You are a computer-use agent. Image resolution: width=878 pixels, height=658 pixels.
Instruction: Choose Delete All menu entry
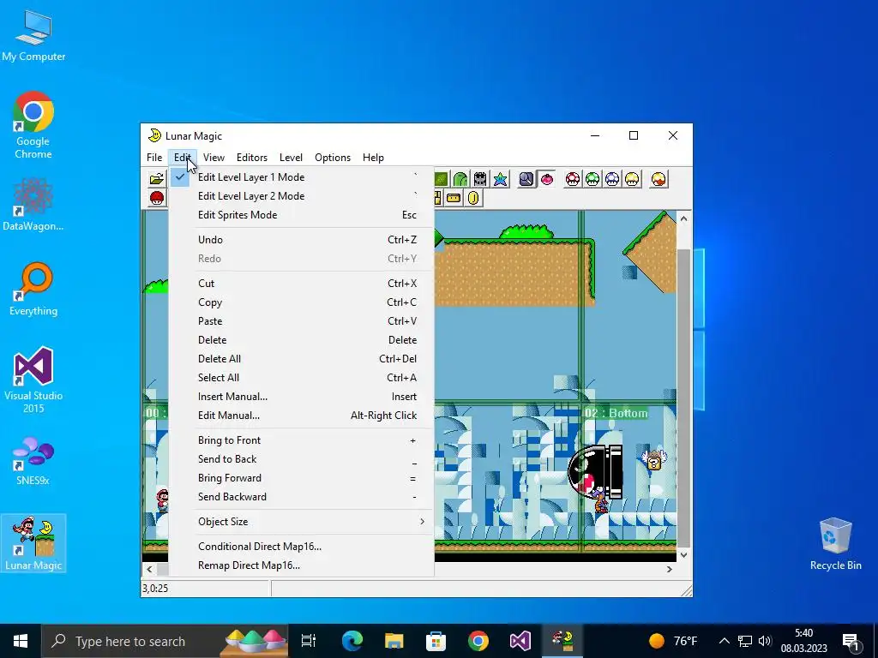[301, 359]
